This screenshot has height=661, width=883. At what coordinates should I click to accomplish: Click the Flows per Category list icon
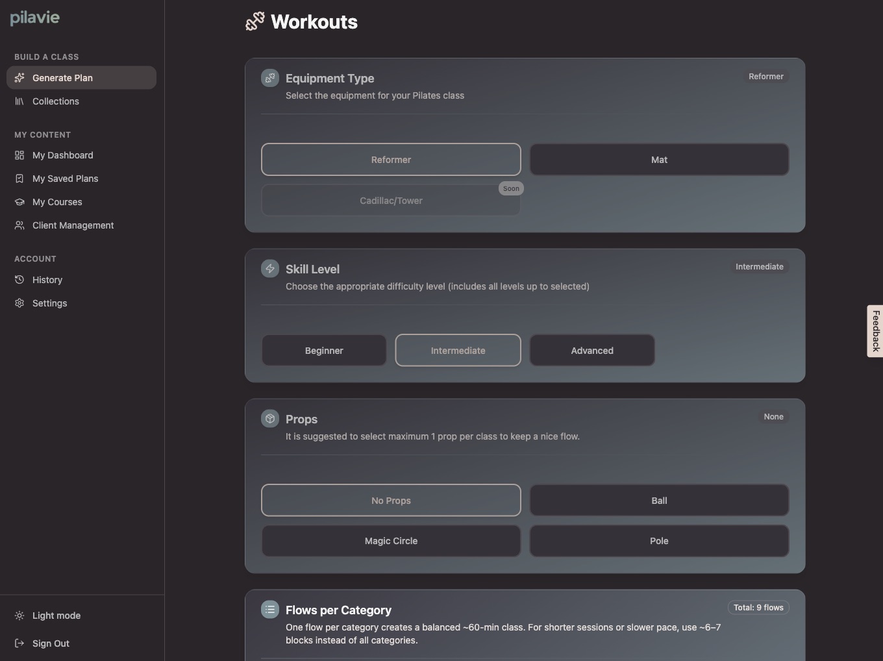tap(270, 610)
